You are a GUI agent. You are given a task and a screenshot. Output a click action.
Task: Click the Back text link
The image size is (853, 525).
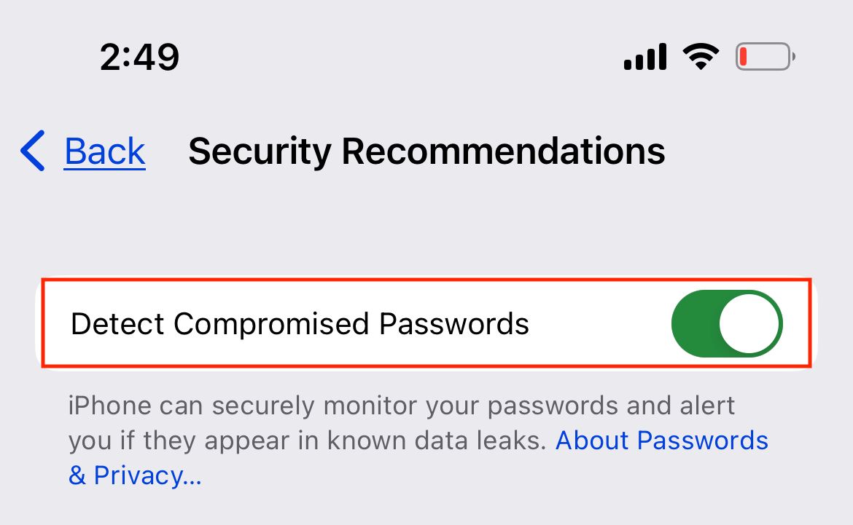point(104,151)
